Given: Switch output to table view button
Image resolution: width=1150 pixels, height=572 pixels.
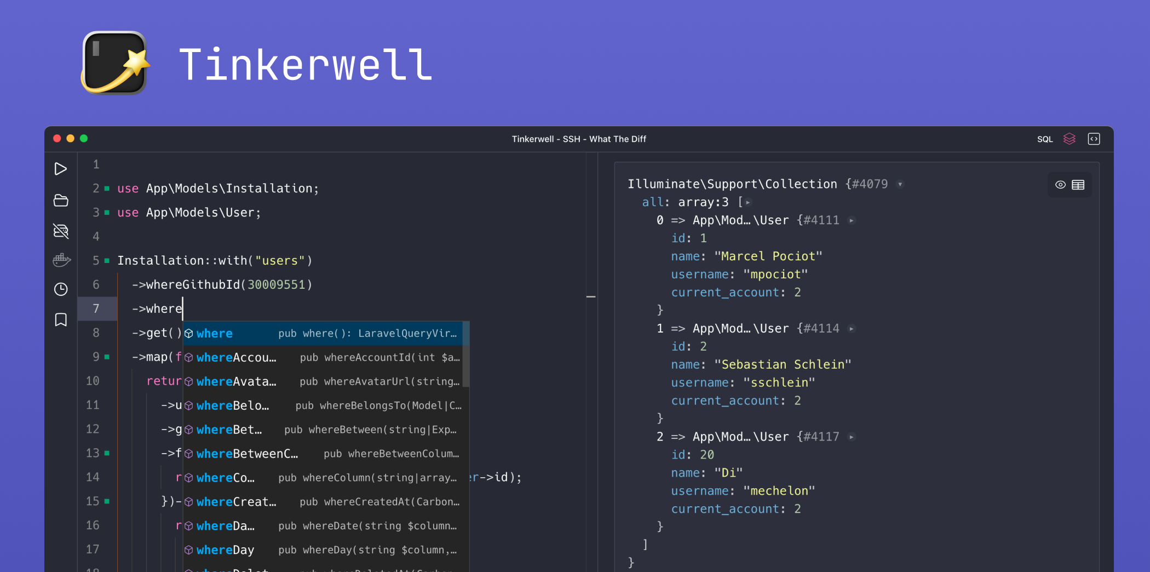Looking at the screenshot, I should click(x=1078, y=185).
